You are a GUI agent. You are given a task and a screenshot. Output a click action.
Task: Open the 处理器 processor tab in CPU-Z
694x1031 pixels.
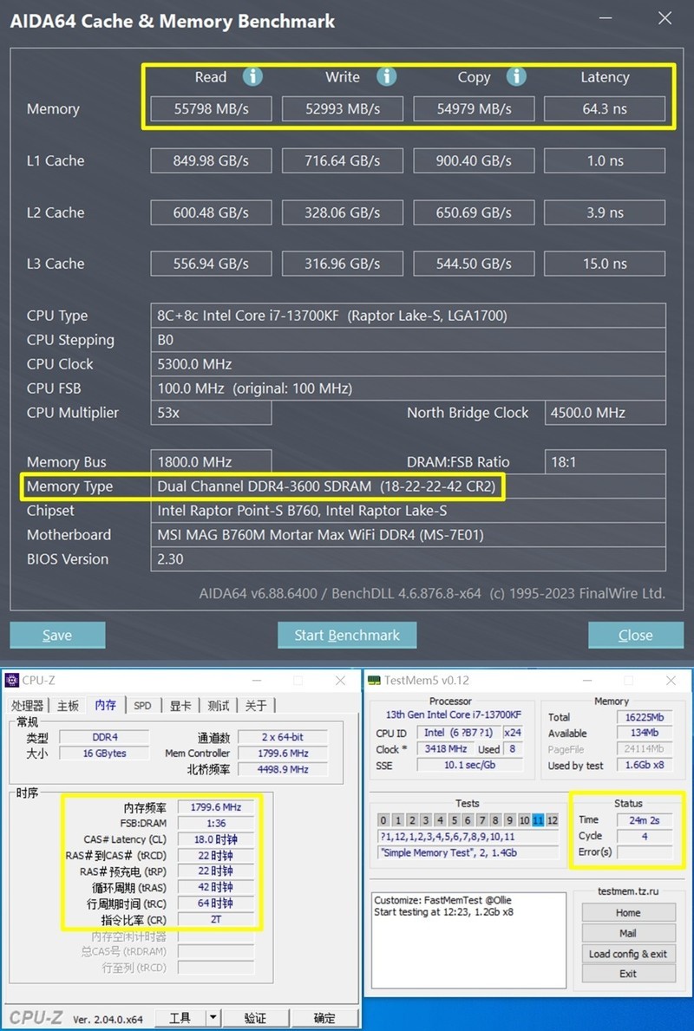tap(27, 706)
